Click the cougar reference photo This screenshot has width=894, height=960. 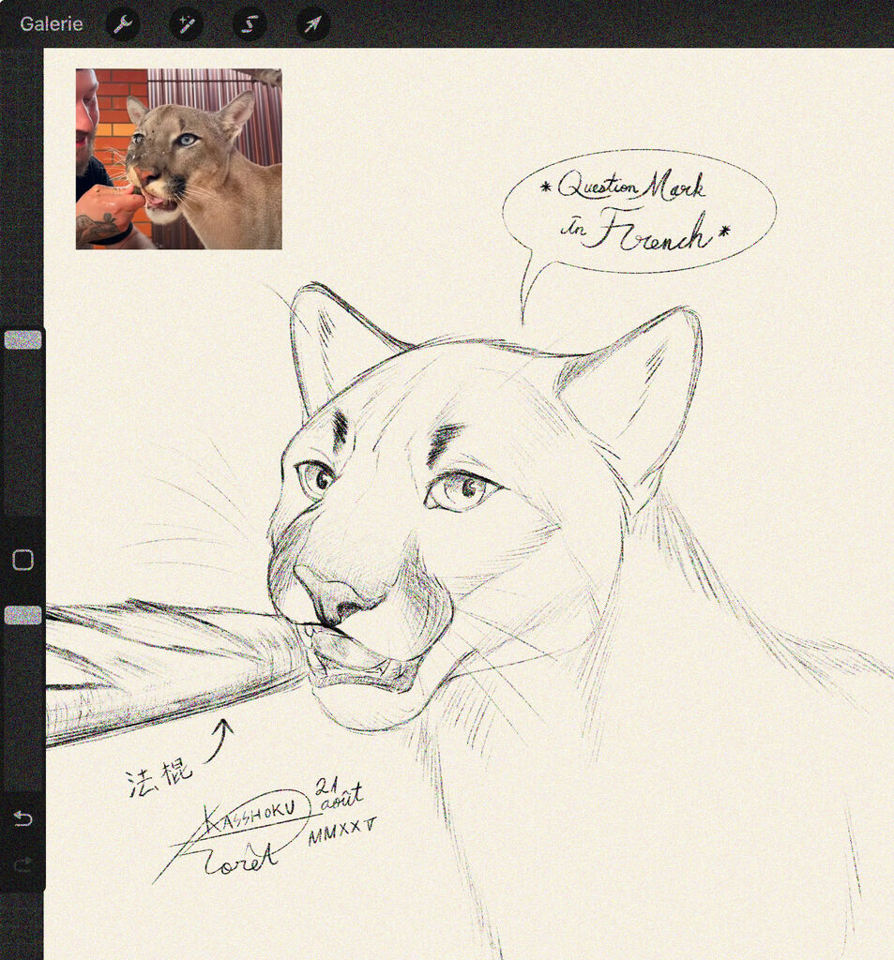click(x=179, y=159)
